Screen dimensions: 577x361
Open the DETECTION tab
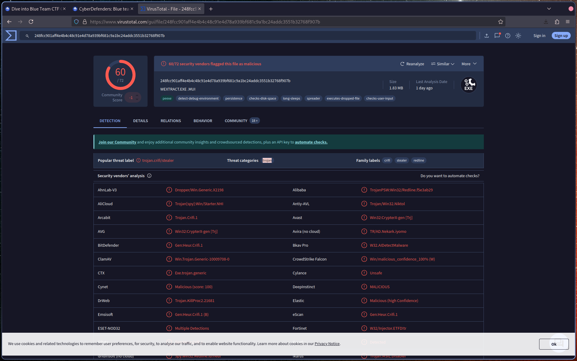tap(110, 121)
